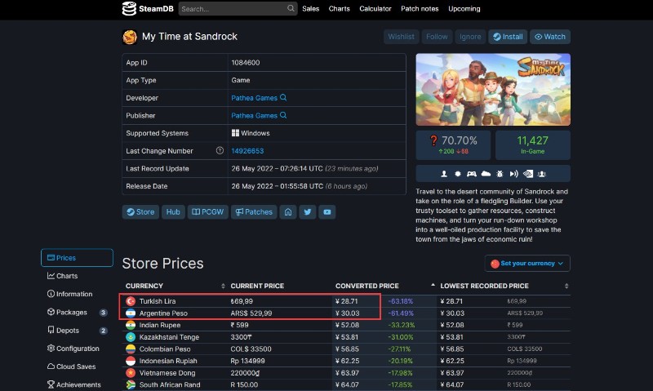Click the My Time at Sandrock app icon
The width and height of the screenshot is (653, 391).
130,37
